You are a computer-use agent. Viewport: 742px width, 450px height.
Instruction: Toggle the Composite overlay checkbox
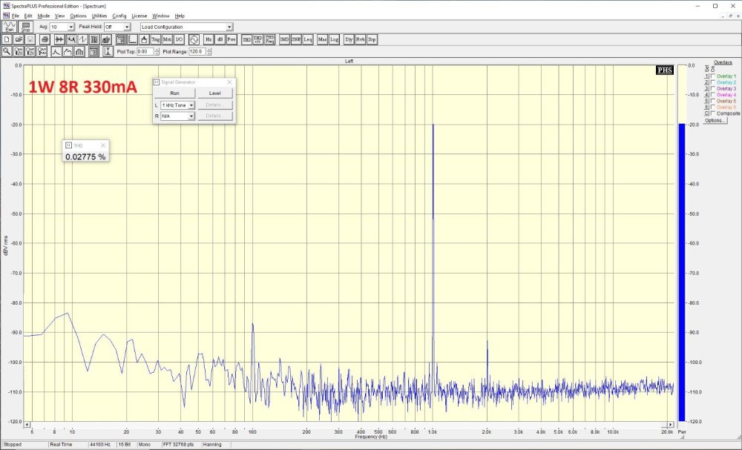(x=713, y=113)
